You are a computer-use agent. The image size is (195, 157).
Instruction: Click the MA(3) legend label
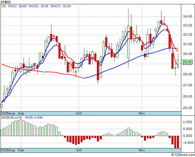[x=12, y=6]
